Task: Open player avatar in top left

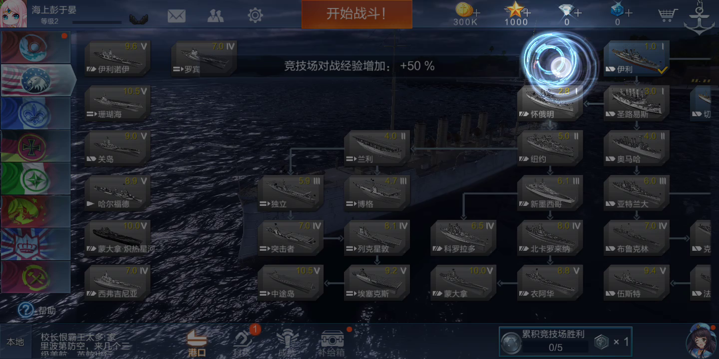Action: 13,14
